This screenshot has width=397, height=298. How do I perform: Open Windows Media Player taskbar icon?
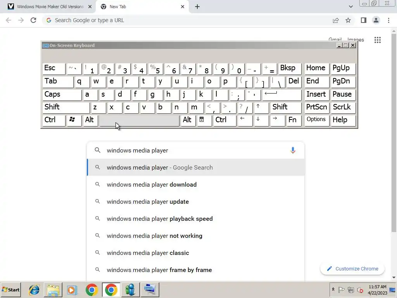(72, 290)
